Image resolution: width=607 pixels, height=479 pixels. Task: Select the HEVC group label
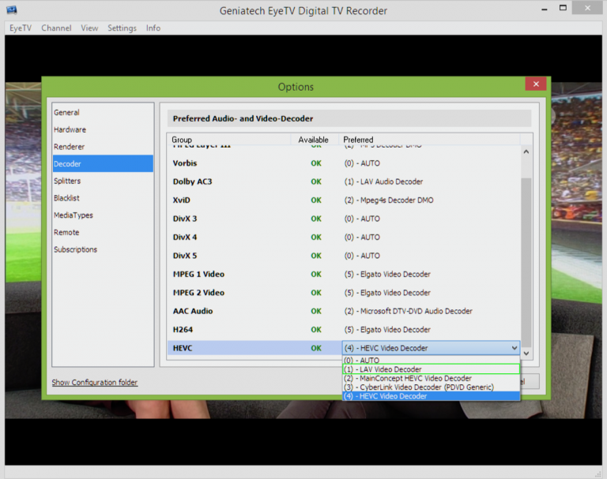click(183, 348)
